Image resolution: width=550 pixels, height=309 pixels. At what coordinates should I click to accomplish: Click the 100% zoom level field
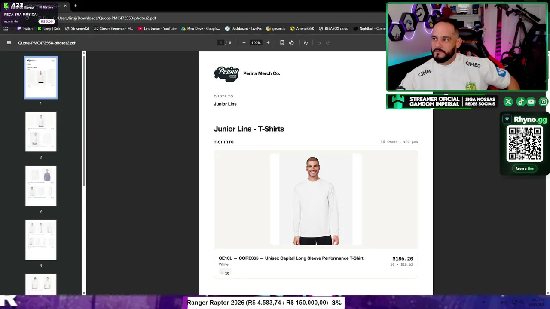click(x=256, y=43)
